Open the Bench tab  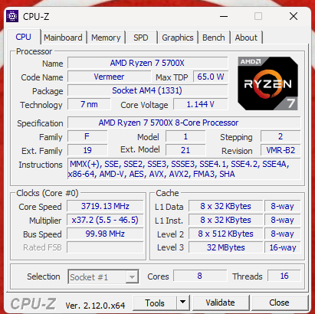(x=214, y=38)
